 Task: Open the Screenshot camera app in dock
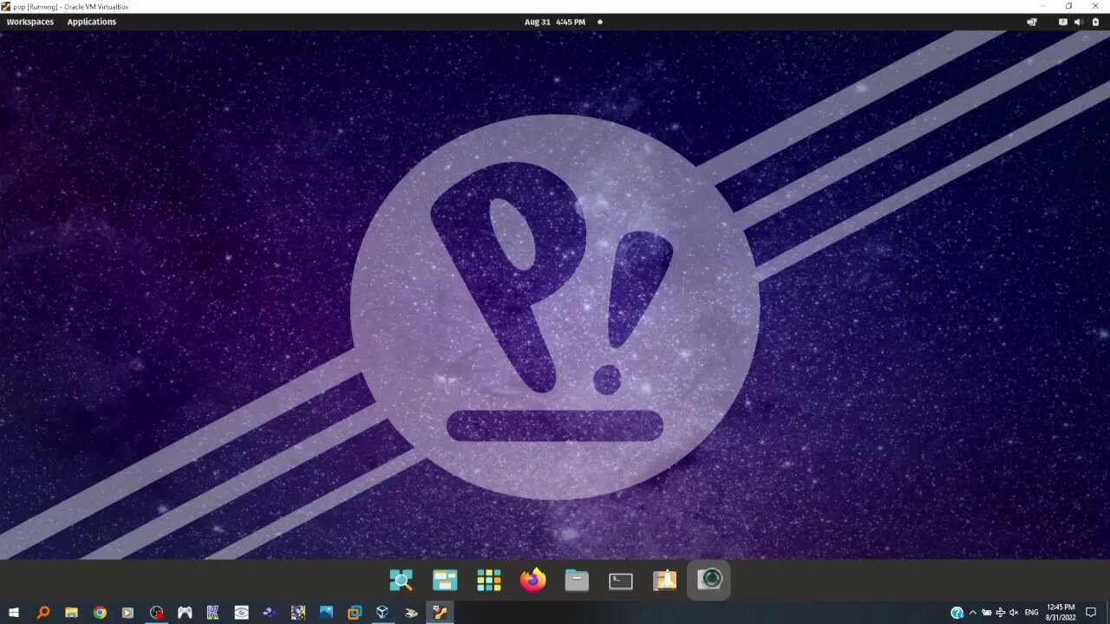coord(709,581)
